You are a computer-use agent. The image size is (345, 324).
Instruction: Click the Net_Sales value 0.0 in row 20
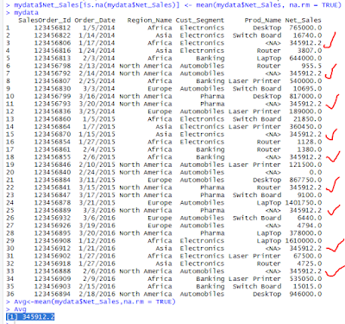click(316, 172)
